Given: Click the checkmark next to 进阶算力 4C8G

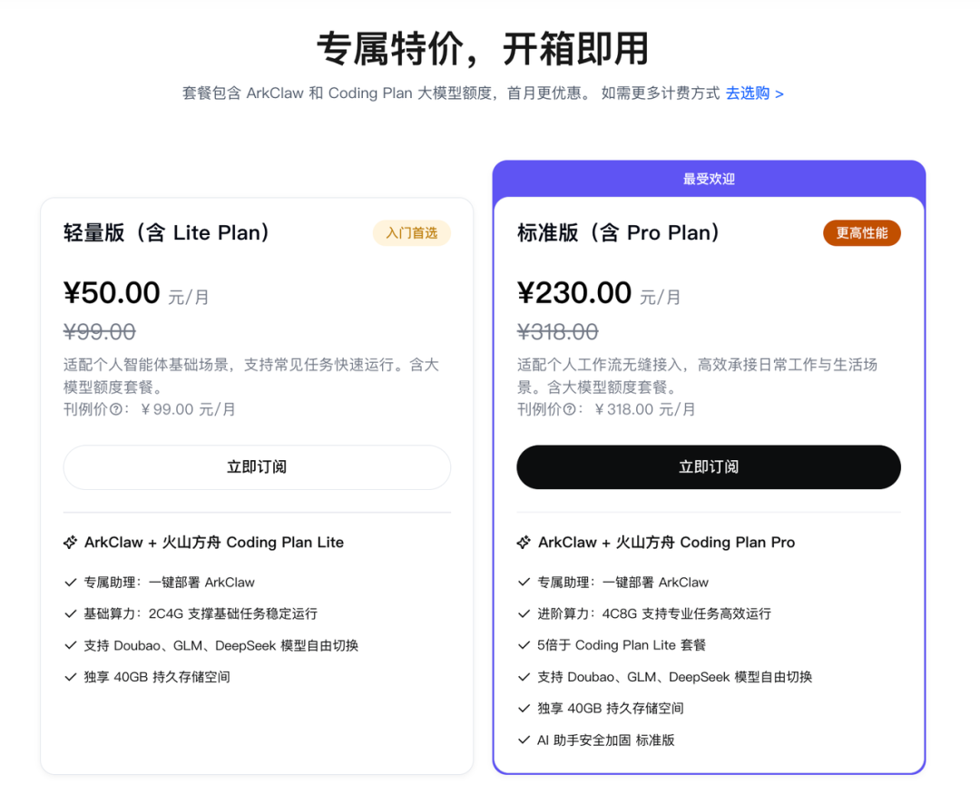Looking at the screenshot, I should click(x=524, y=614).
